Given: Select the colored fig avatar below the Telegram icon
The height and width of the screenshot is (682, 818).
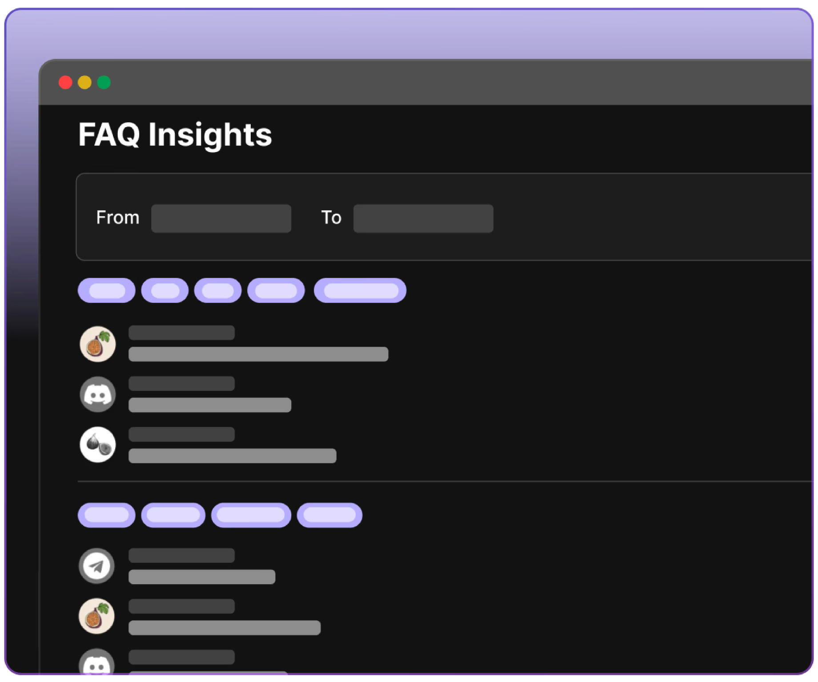Looking at the screenshot, I should pyautogui.click(x=97, y=616).
